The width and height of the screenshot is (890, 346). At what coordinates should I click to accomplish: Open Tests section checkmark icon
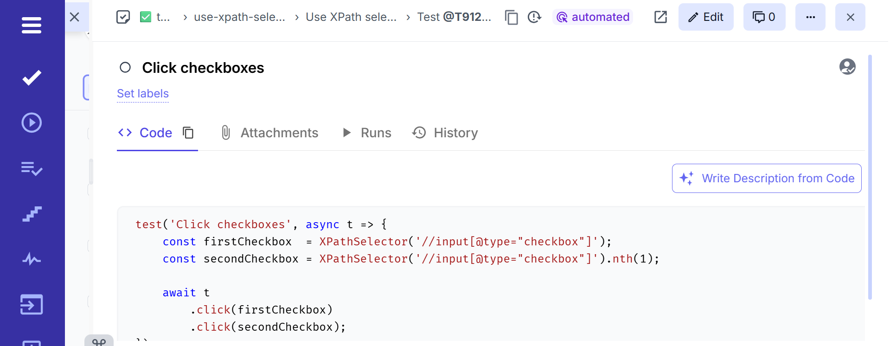pos(32,78)
